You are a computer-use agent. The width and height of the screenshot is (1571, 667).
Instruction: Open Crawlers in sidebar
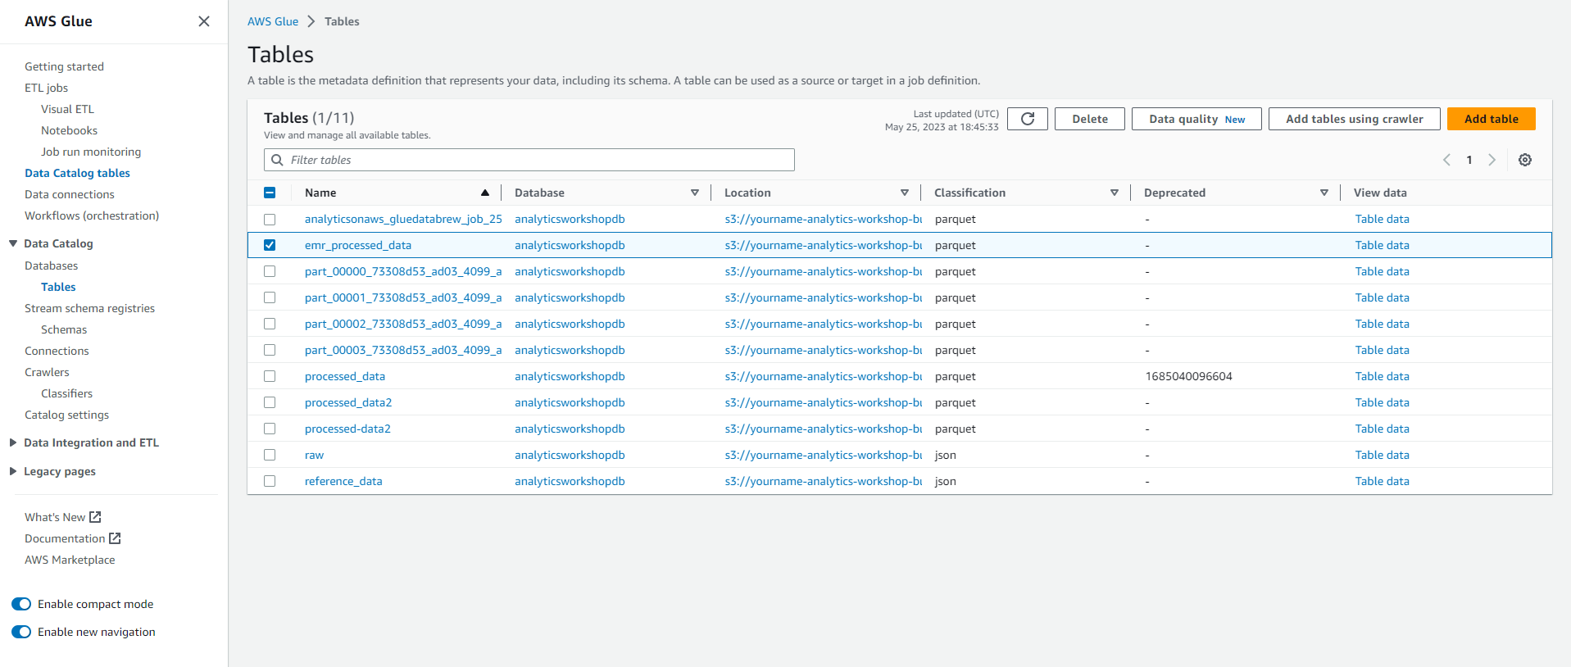click(x=47, y=372)
